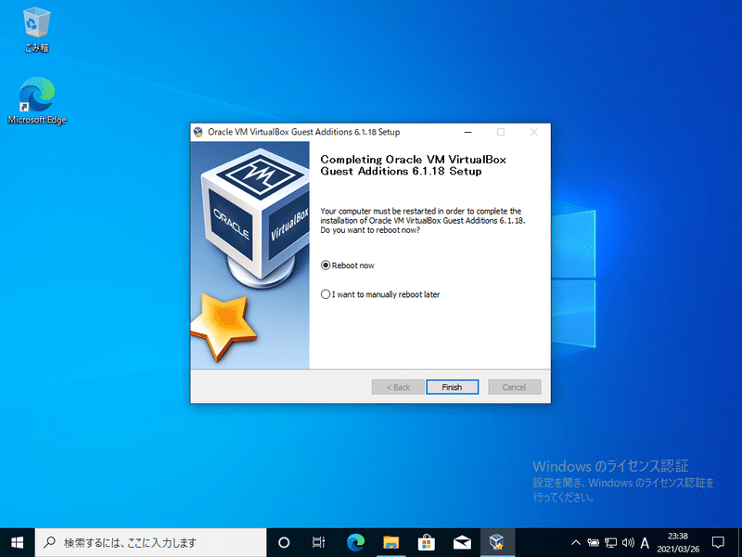This screenshot has width=742, height=557.
Task: Open network status tray icon
Action: tap(611, 542)
